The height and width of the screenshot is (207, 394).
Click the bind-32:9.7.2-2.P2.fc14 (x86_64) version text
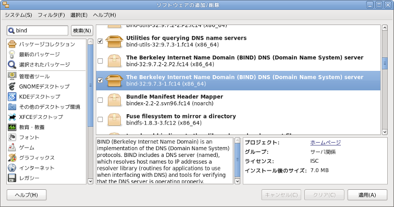170,64
